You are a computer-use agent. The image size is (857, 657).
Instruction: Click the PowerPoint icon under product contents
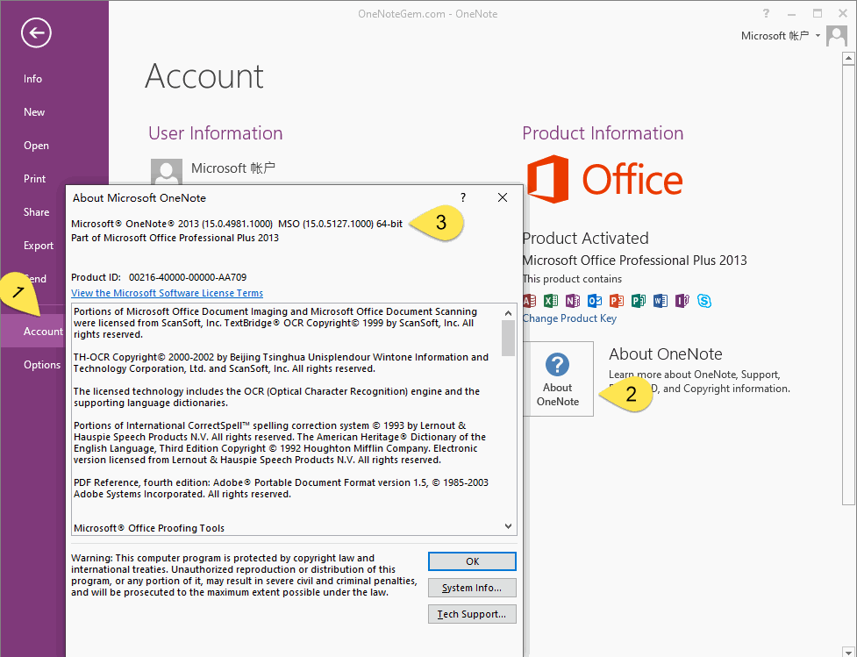(x=617, y=301)
